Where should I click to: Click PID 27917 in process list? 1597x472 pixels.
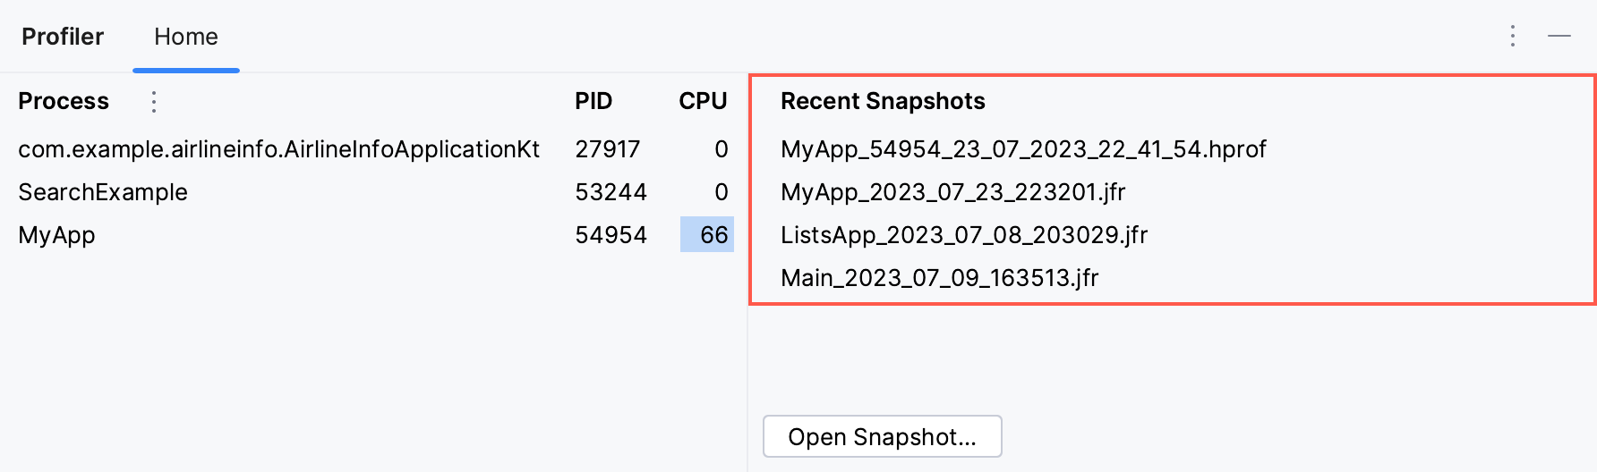(607, 149)
